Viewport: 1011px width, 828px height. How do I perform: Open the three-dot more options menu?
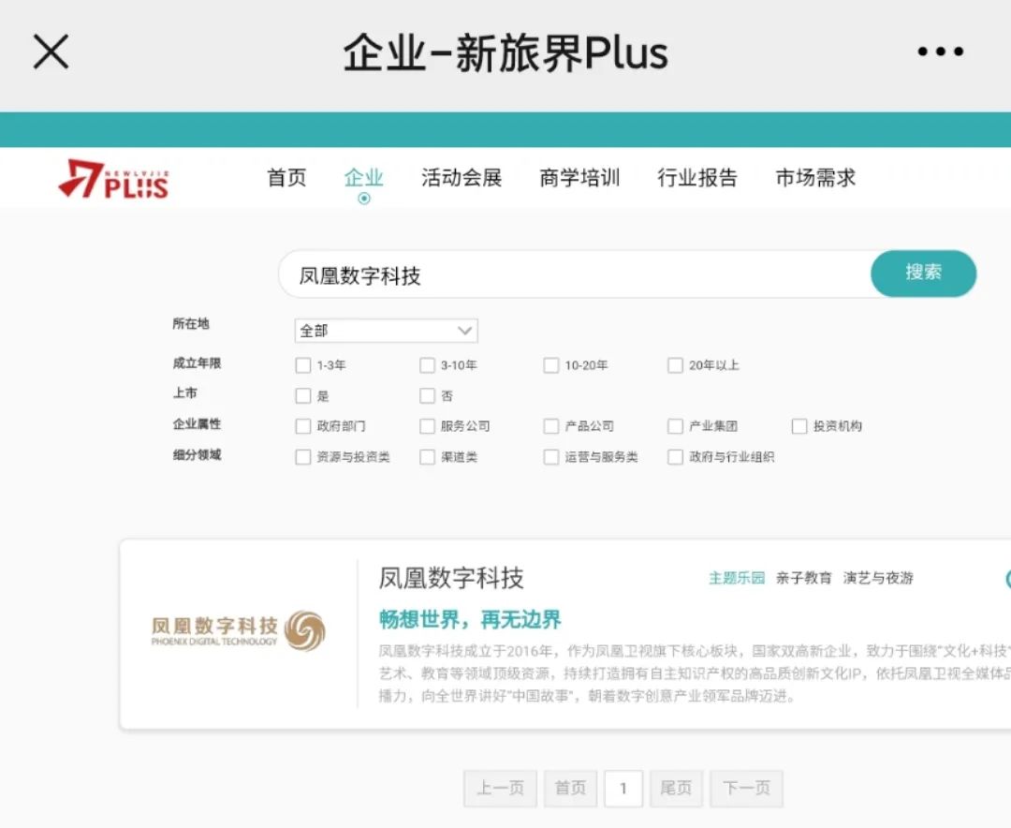940,52
